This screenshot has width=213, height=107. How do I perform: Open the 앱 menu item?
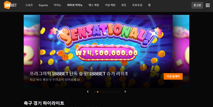point(149,5)
